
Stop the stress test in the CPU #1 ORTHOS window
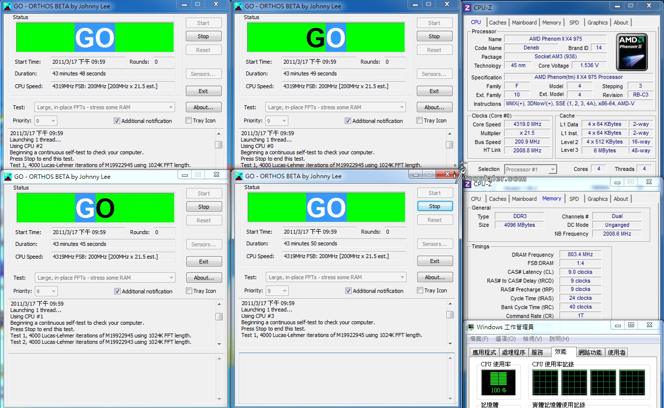(204, 207)
